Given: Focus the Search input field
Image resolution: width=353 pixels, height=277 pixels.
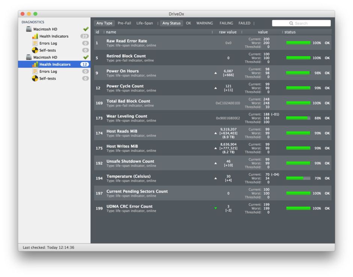Looking at the screenshot, I should point(304,23).
